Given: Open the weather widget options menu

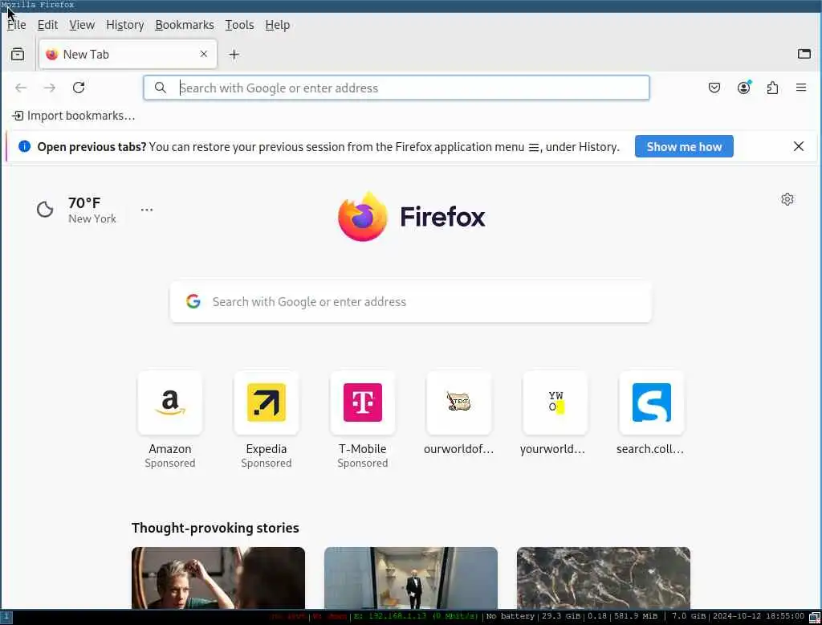Looking at the screenshot, I should coord(147,210).
